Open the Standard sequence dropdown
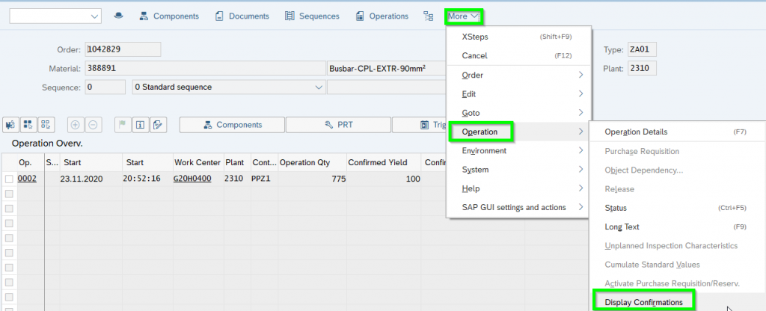 coord(317,87)
